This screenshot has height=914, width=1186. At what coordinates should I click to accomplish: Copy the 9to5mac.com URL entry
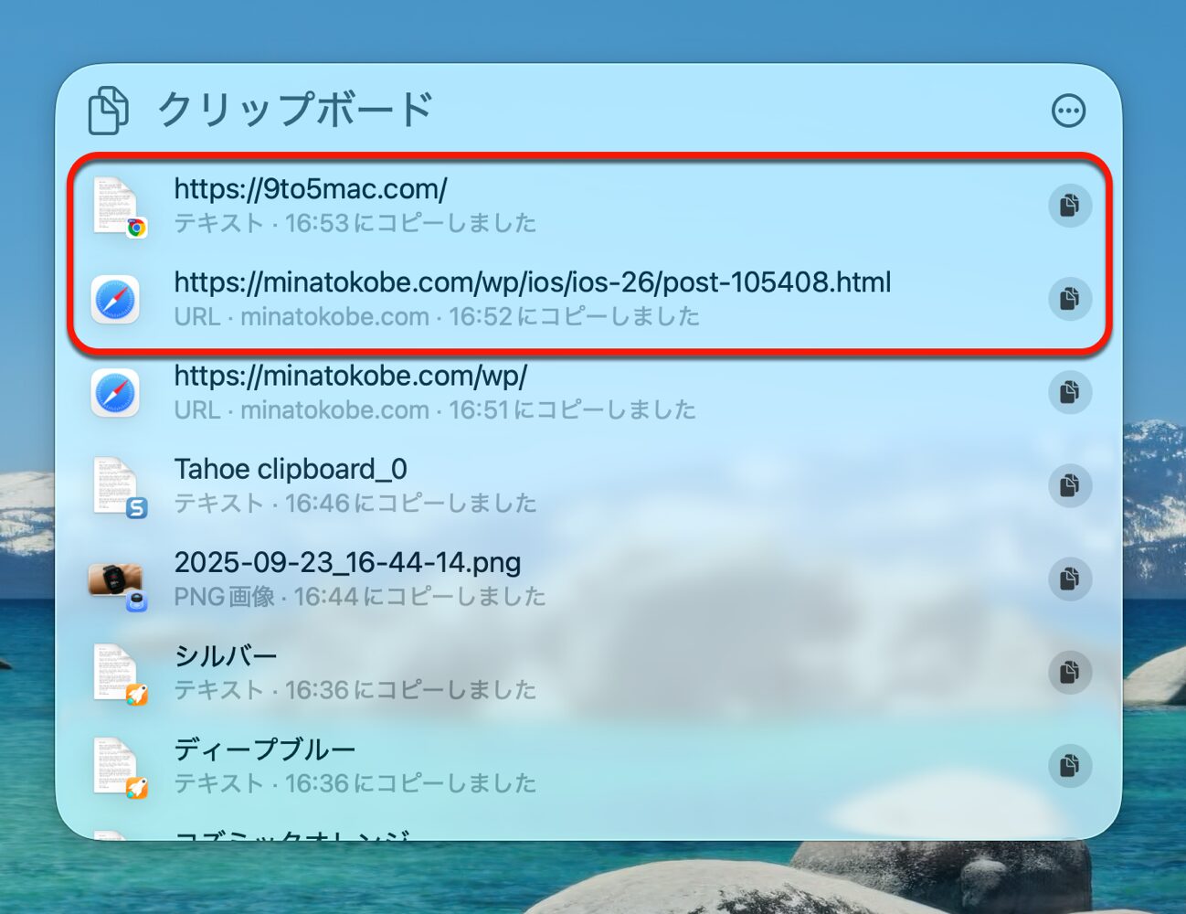point(1069,205)
